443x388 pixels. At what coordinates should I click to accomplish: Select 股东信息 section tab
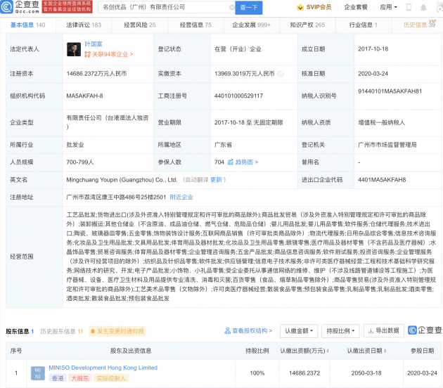20,331
